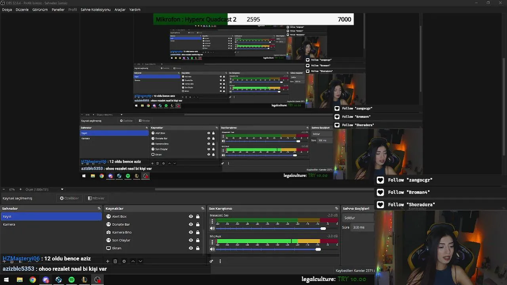
Task: Remove selected source with the trash icon
Action: click(115, 261)
